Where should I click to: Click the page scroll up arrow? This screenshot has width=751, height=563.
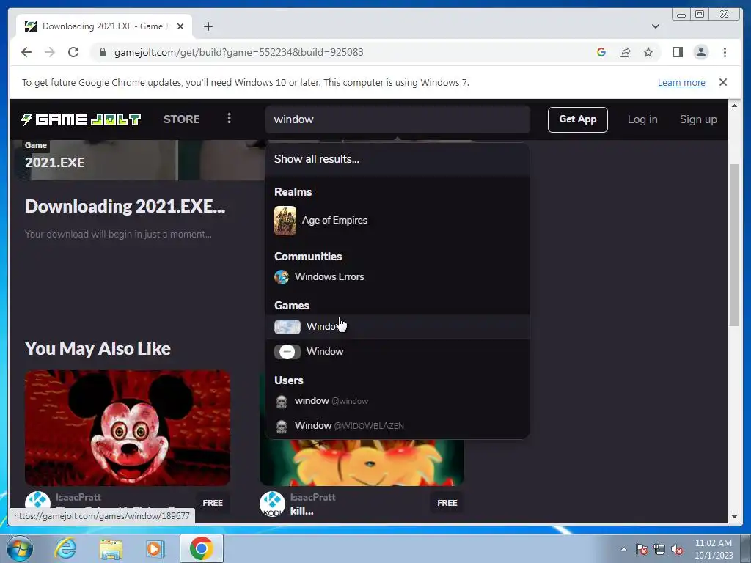(x=734, y=106)
